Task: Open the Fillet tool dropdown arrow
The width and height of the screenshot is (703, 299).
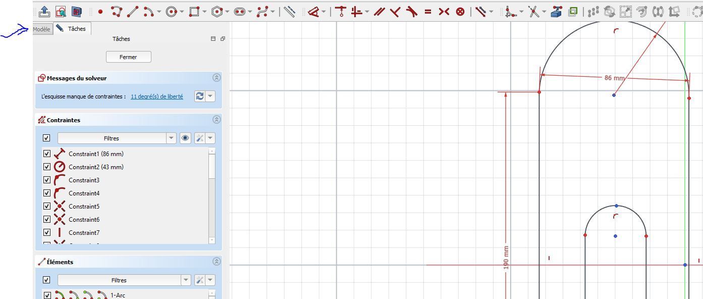Action: point(521,12)
